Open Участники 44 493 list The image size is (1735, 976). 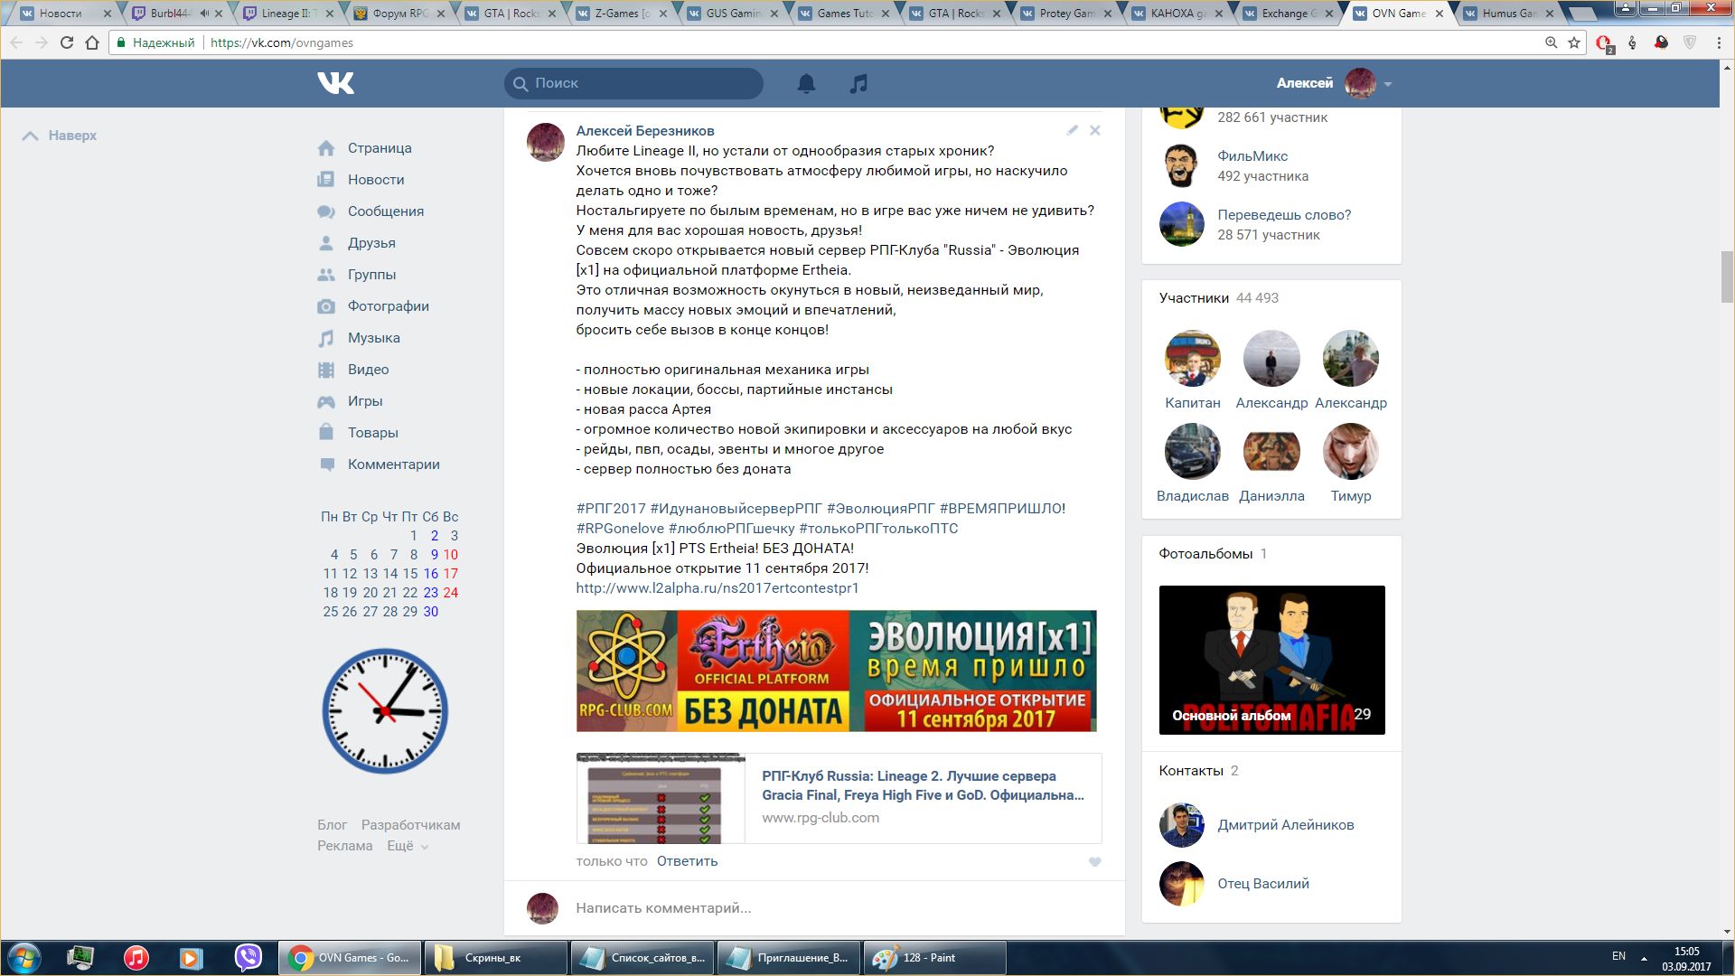1219,298
